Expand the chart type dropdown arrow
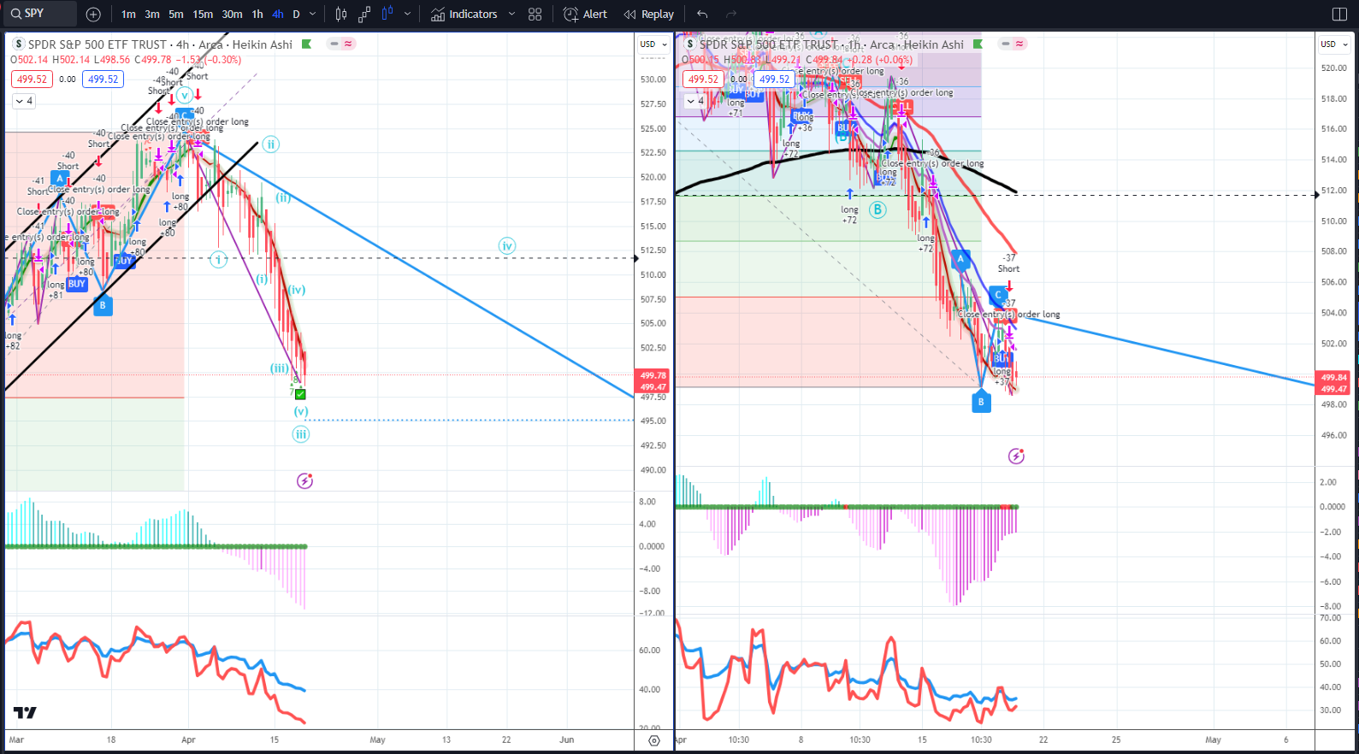Viewport: 1359px width, 754px height. 407,15
